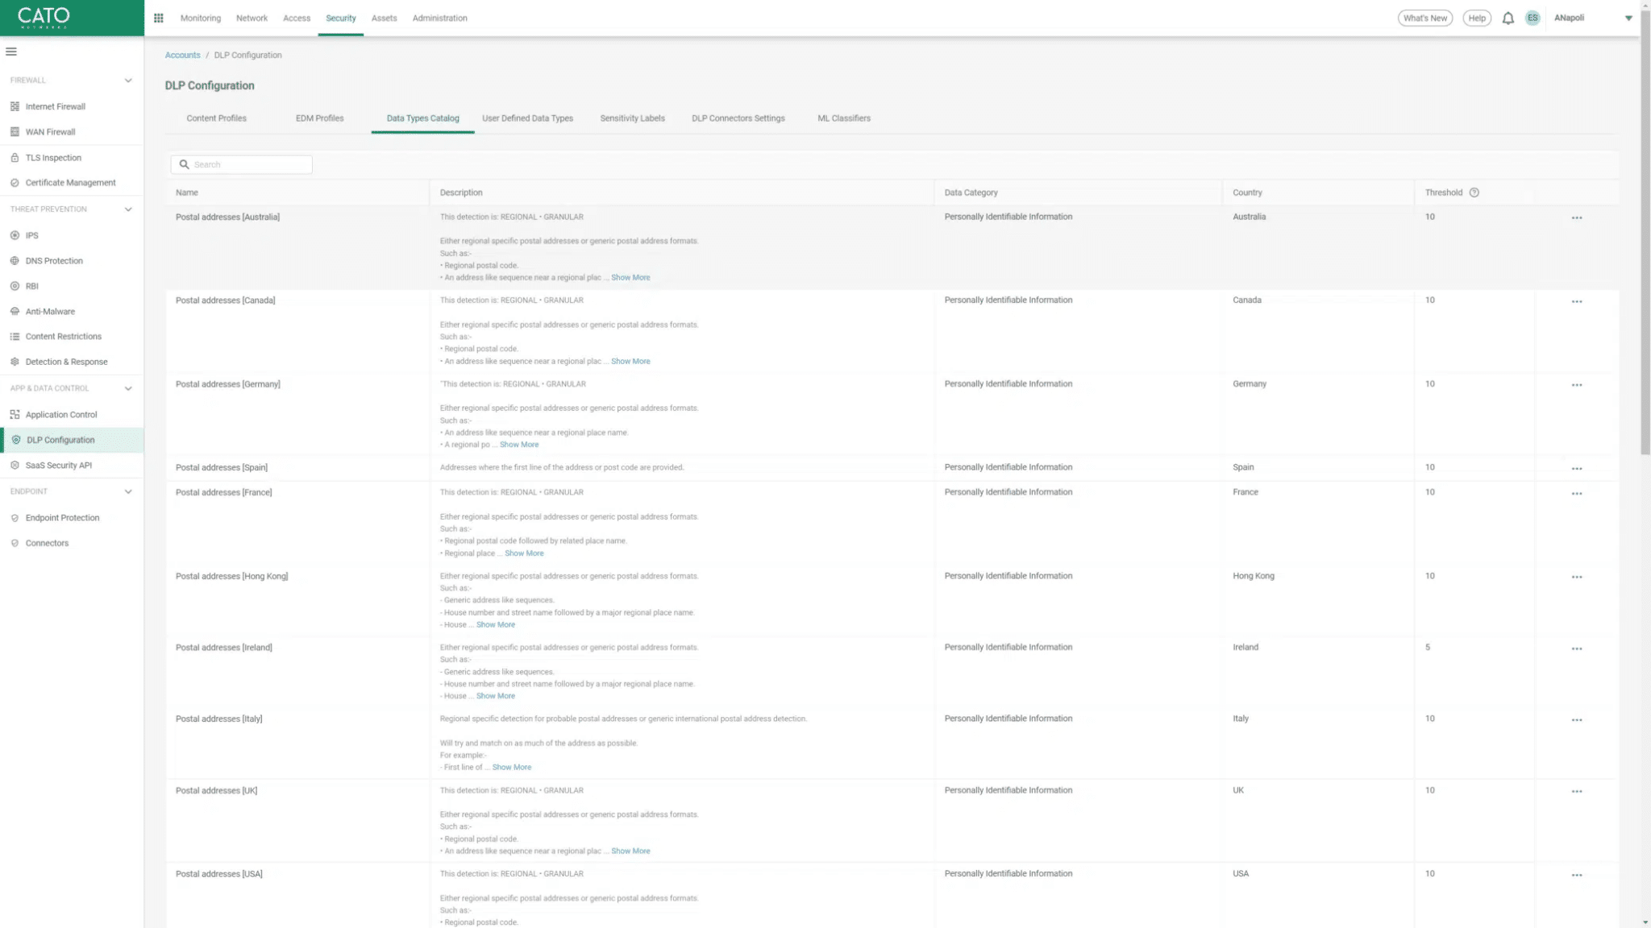Collapse the Threat Prevention section
The width and height of the screenshot is (1651, 928).
click(128, 209)
